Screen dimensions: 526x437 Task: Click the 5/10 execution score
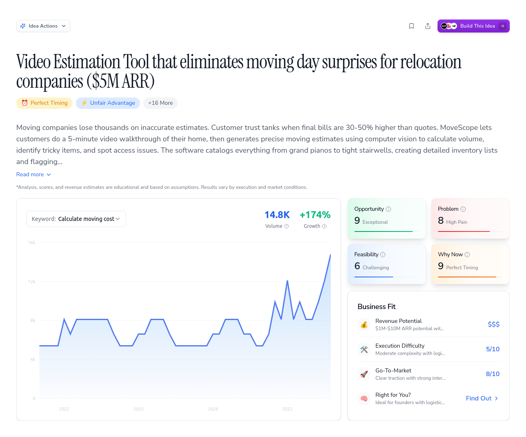click(493, 349)
